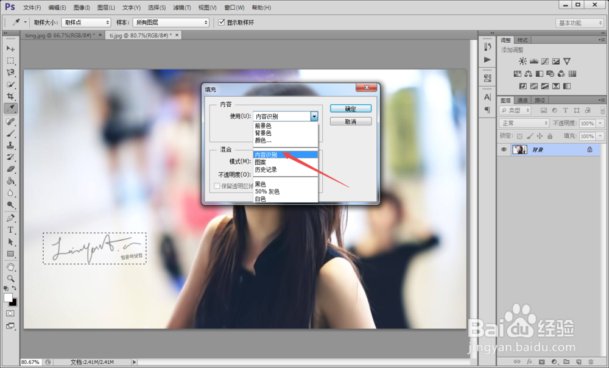609x368 pixels.
Task: Hide the 背景 layer visibility
Action: [504, 149]
